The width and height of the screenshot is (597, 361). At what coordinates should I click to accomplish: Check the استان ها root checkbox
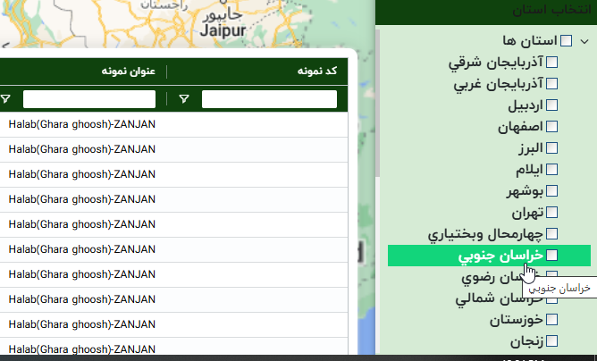click(566, 41)
